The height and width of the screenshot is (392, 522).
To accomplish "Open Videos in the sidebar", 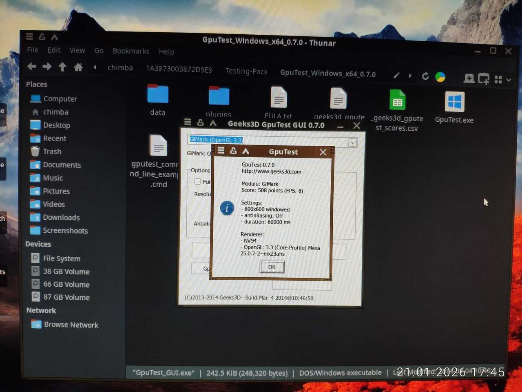I will point(48,204).
